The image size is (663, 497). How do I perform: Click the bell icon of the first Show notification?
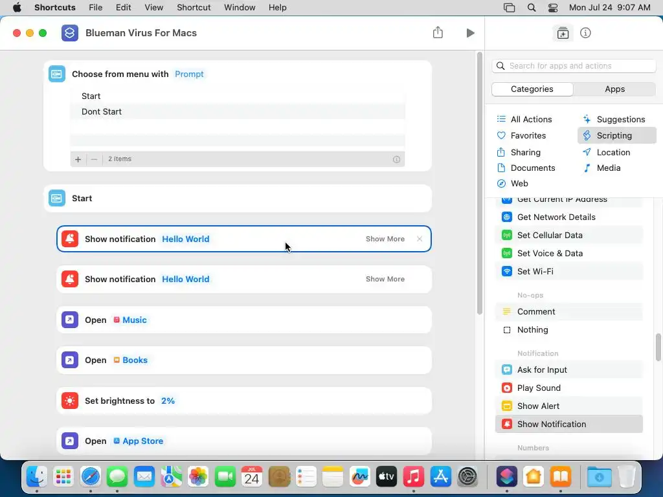click(x=70, y=239)
